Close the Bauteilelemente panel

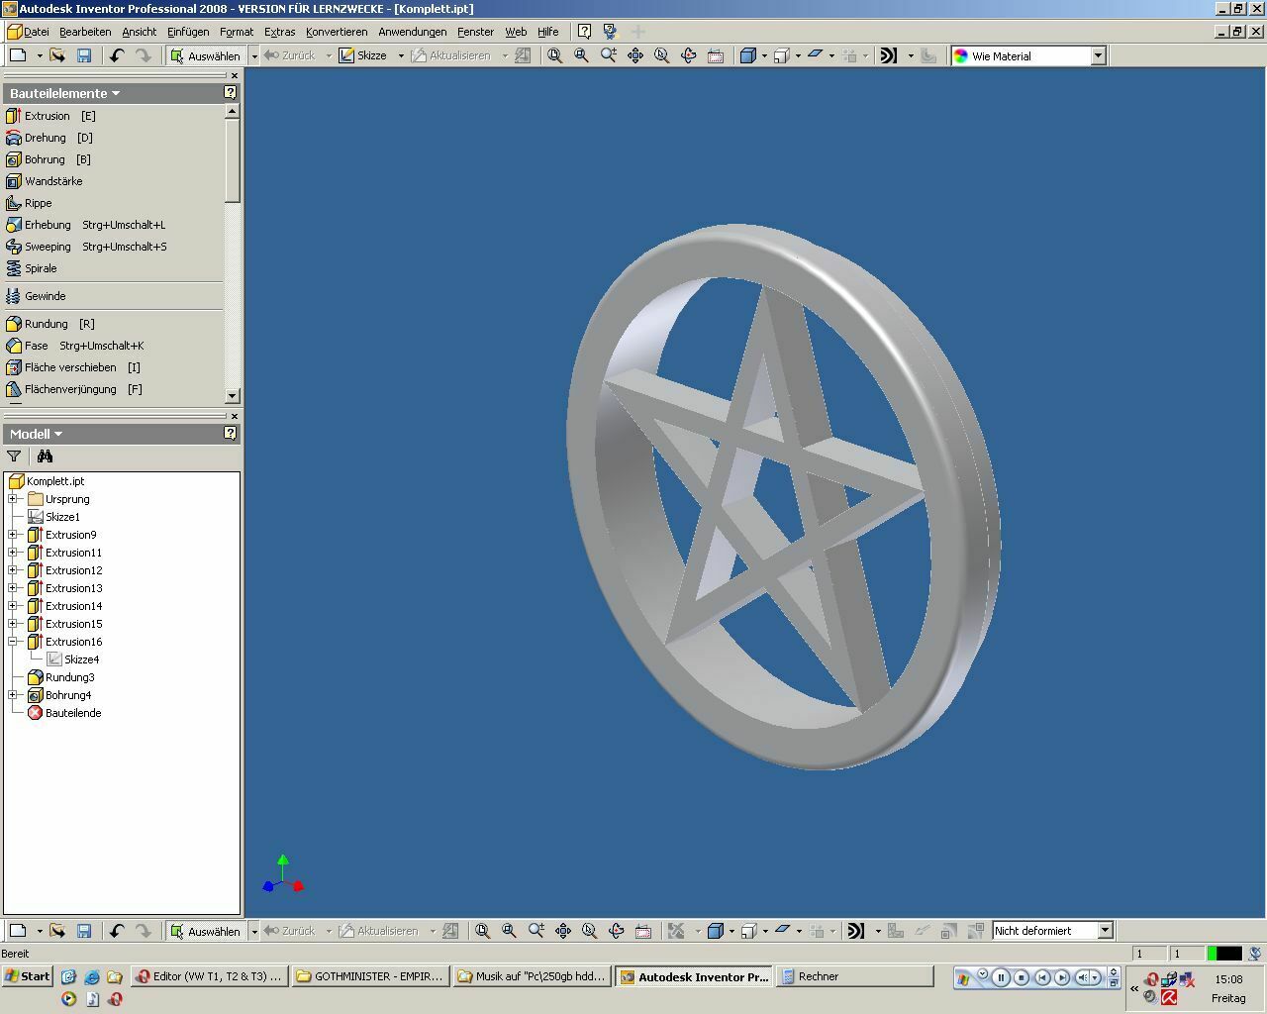click(x=235, y=75)
